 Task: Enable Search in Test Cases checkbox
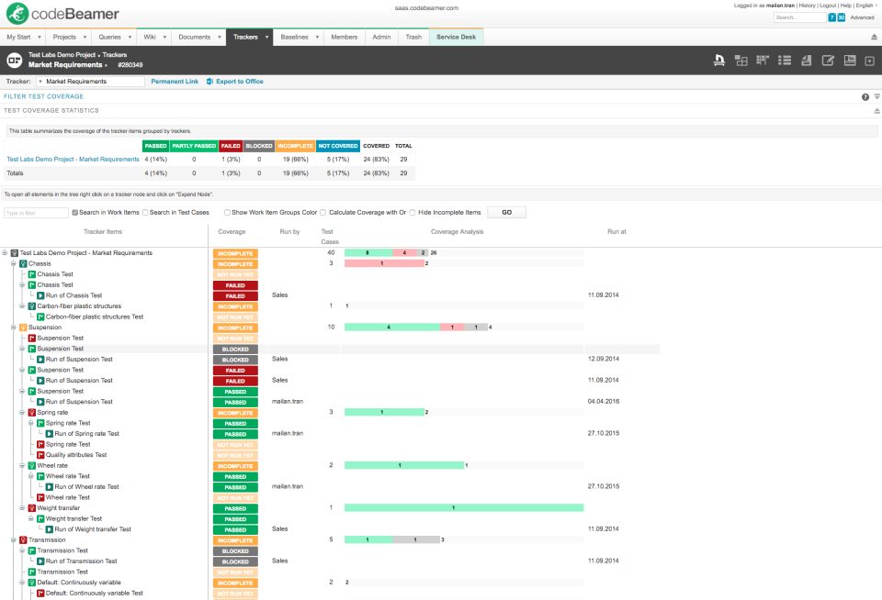pyautogui.click(x=145, y=213)
